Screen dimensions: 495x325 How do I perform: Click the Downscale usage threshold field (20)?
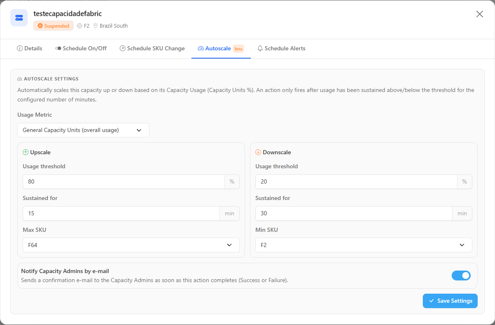[x=356, y=181]
